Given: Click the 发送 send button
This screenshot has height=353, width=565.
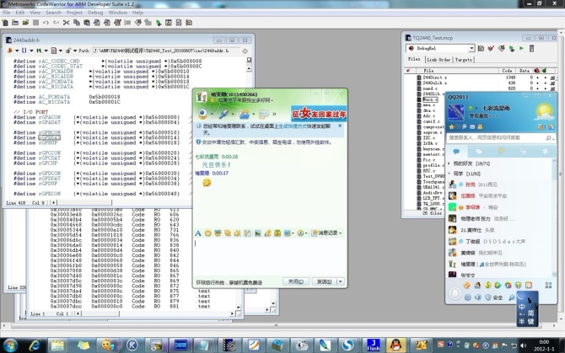Looking at the screenshot, I should pyautogui.click(x=322, y=281).
